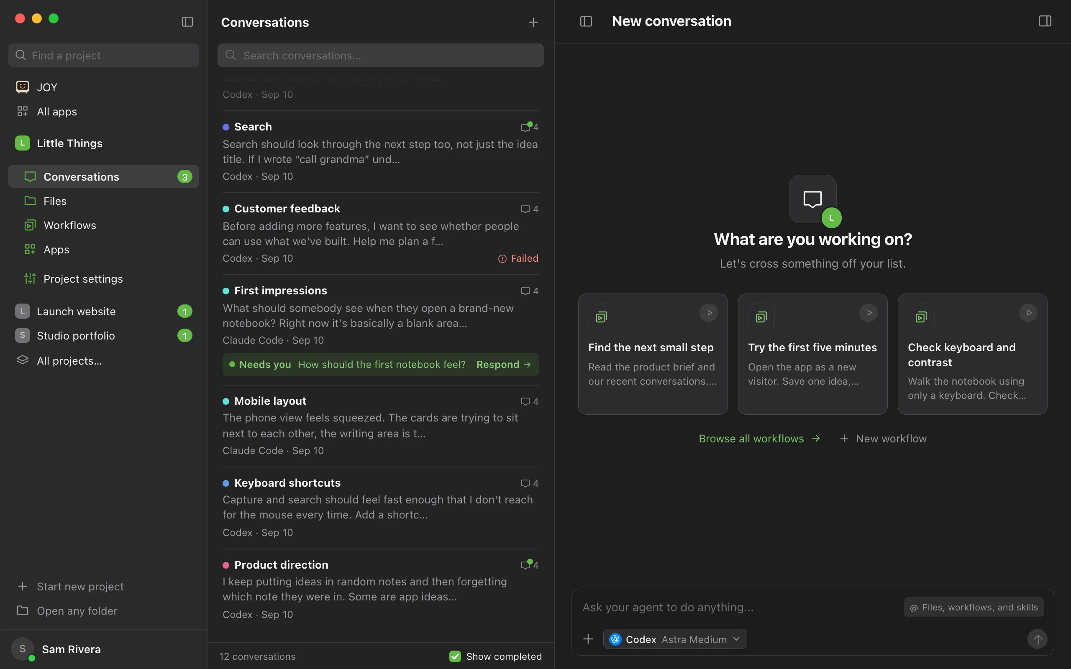Open All apps
This screenshot has width=1071, height=669.
pyautogui.click(x=104, y=112)
